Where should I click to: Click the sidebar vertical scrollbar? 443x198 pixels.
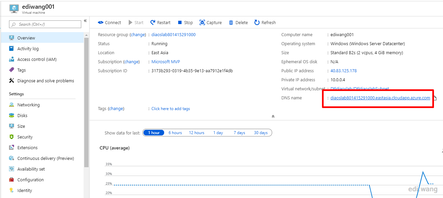tap(86, 102)
